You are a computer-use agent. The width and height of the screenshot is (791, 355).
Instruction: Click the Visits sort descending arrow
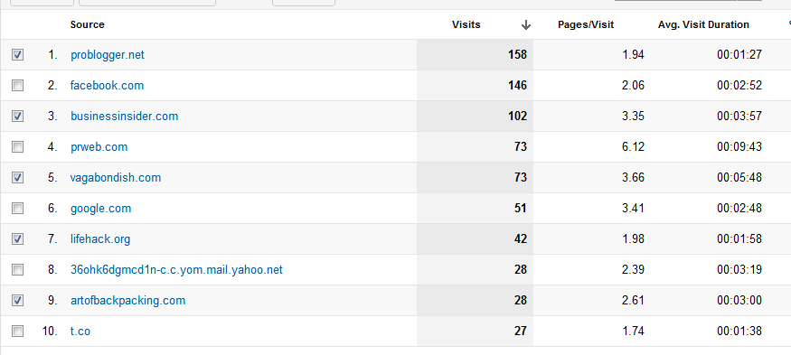click(x=526, y=24)
